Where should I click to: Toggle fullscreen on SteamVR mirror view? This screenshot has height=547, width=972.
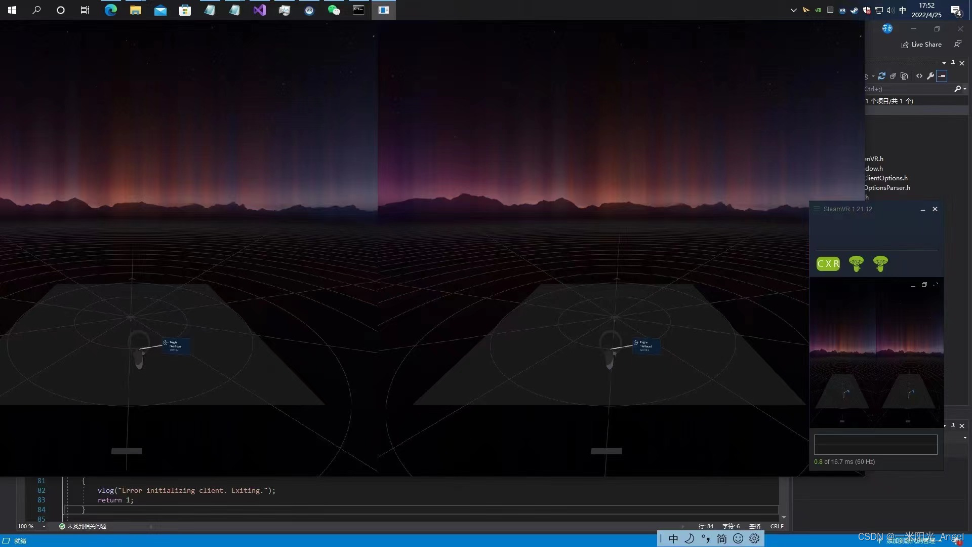click(x=935, y=285)
